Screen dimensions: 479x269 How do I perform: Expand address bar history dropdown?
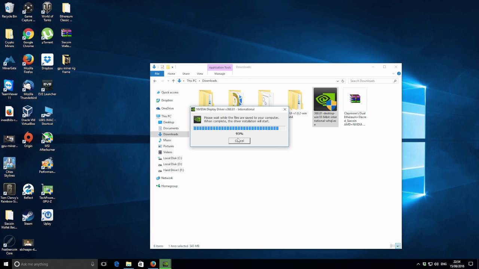coord(338,81)
